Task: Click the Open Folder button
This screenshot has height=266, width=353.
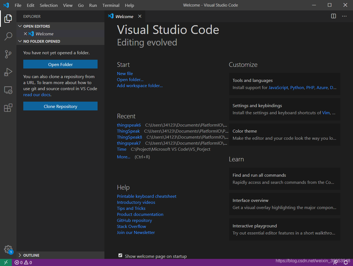Action: (60, 64)
